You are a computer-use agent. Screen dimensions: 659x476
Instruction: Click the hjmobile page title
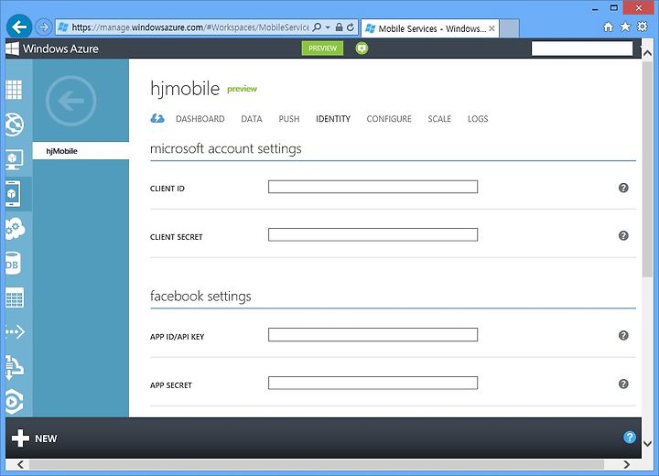(185, 89)
